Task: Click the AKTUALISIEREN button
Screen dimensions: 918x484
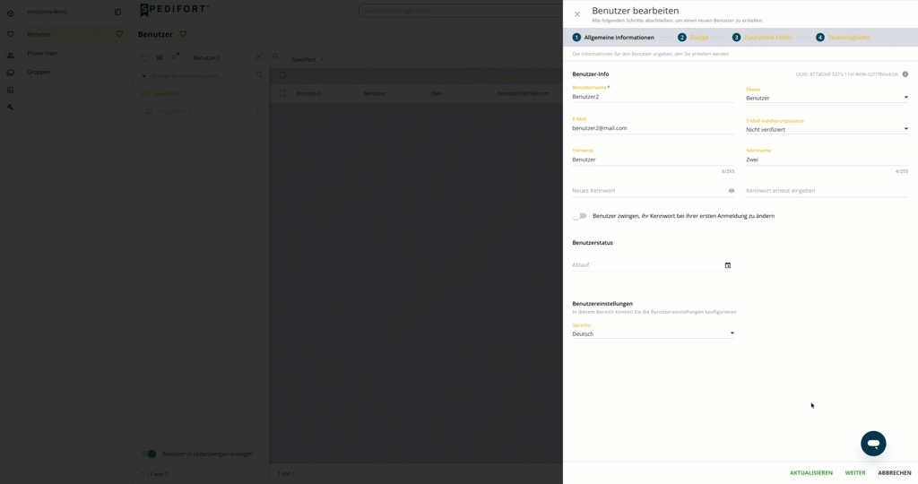Action: [810, 473]
